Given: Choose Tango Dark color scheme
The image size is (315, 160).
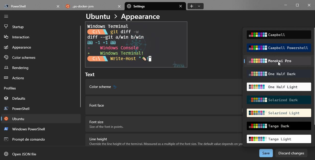Looking at the screenshot, I should coord(279,126).
